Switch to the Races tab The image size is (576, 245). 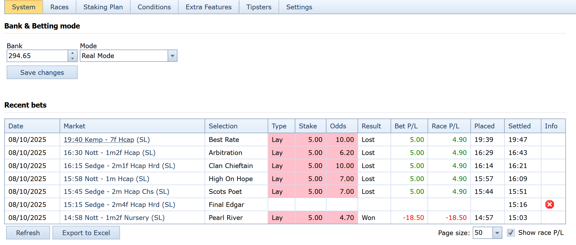click(x=59, y=7)
